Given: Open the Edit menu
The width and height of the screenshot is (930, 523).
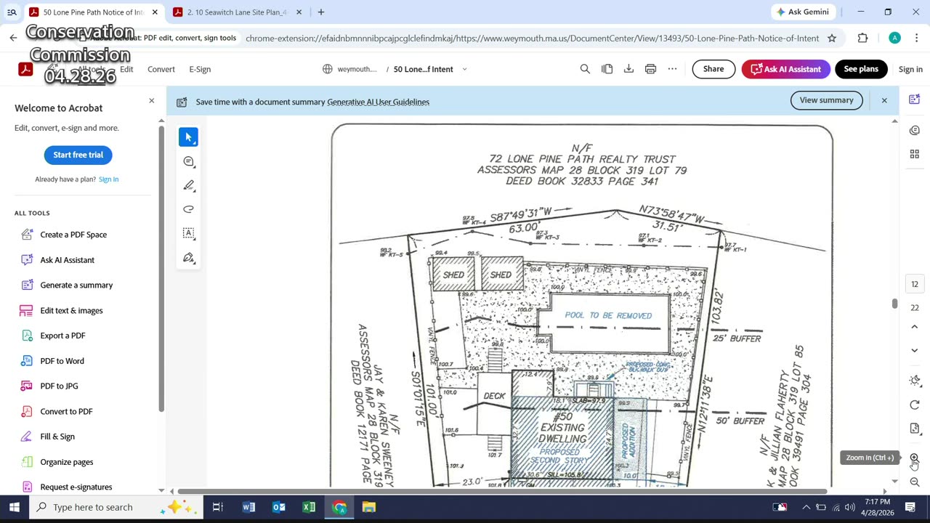Looking at the screenshot, I should (x=126, y=69).
